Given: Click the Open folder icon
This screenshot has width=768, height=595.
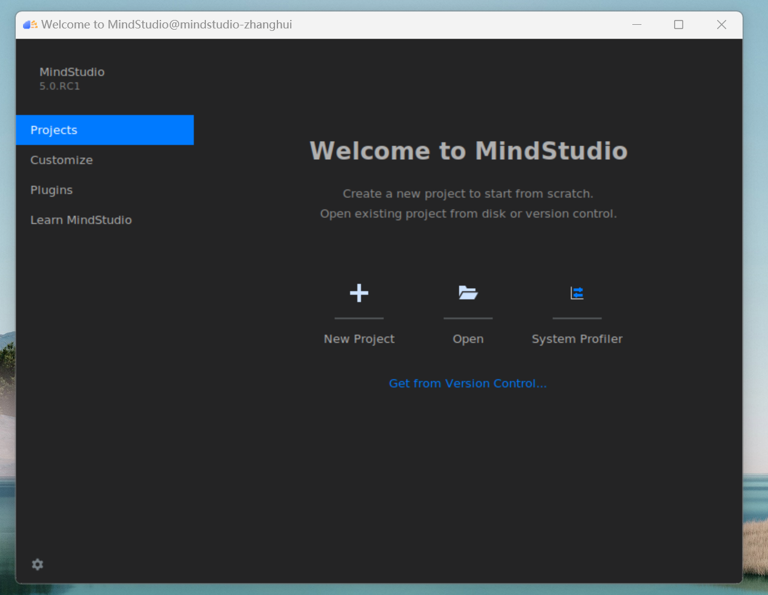Looking at the screenshot, I should point(468,293).
